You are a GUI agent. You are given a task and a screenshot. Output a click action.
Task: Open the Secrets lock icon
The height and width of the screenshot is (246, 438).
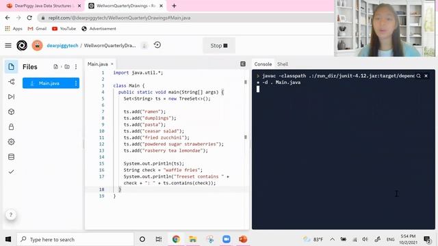11,127
